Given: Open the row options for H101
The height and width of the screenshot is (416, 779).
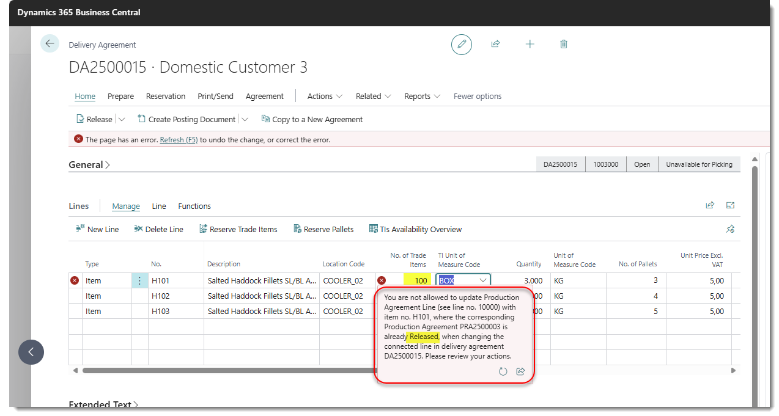Looking at the screenshot, I should tap(139, 281).
